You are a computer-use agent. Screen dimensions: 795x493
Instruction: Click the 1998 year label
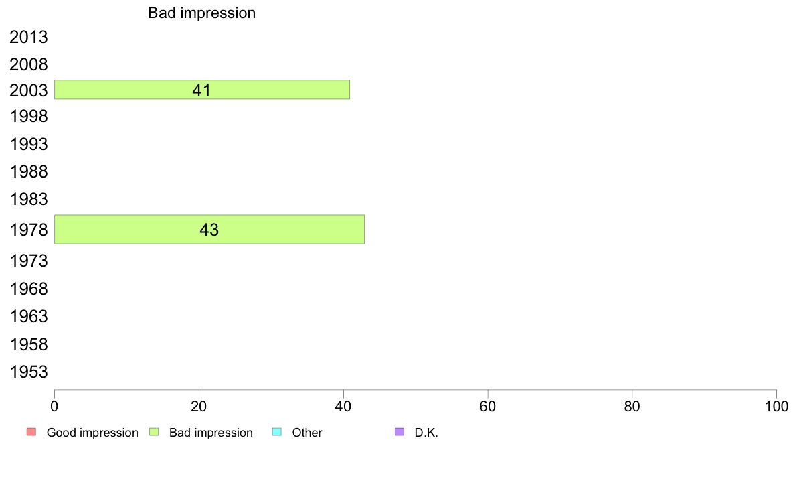[x=28, y=117]
